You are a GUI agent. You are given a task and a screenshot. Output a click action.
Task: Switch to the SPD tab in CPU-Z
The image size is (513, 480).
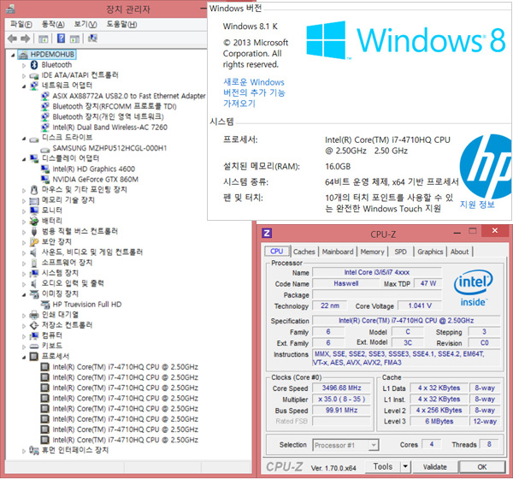(400, 252)
